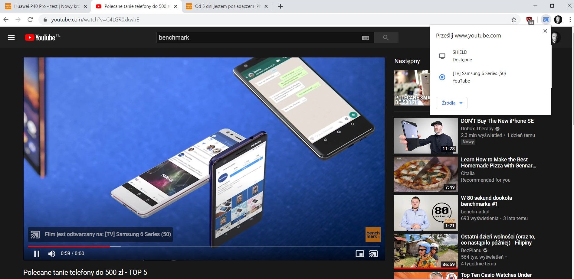This screenshot has height=279, width=574.
Task: Go forward in browser history
Action: 18,20
